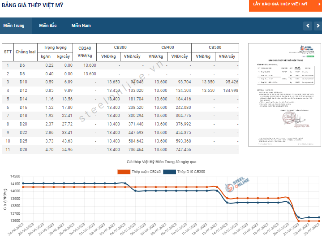Click the 14200 y-axis label
The image size is (322, 238).
click(x=15, y=176)
